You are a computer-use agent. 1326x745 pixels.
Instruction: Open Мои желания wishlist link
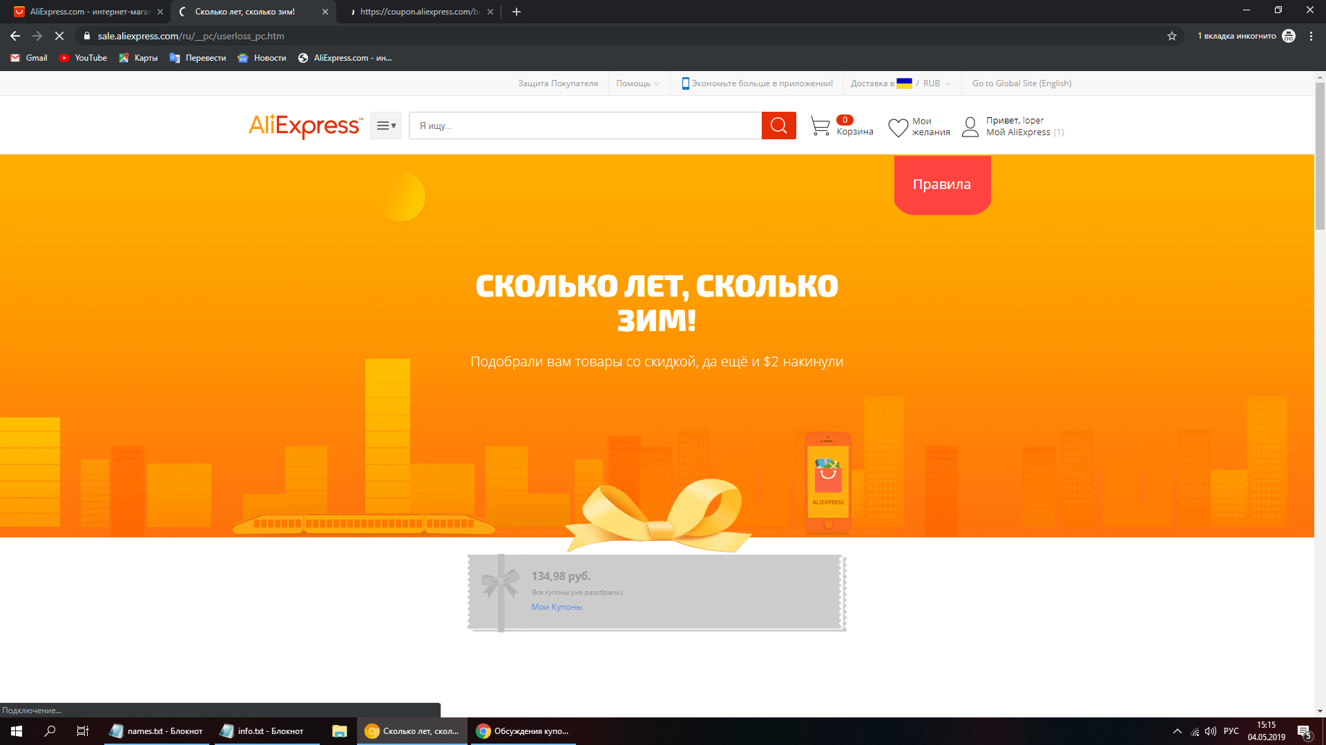point(931,127)
